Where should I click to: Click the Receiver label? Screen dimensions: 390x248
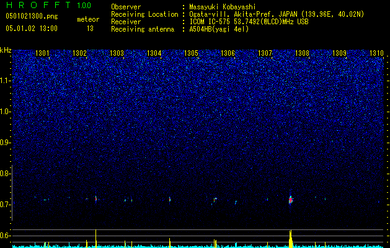(x=126, y=22)
